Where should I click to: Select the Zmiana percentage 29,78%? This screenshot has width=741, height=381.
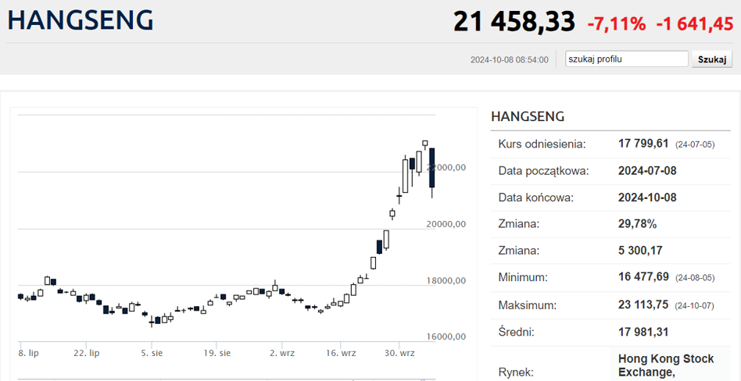[637, 224]
